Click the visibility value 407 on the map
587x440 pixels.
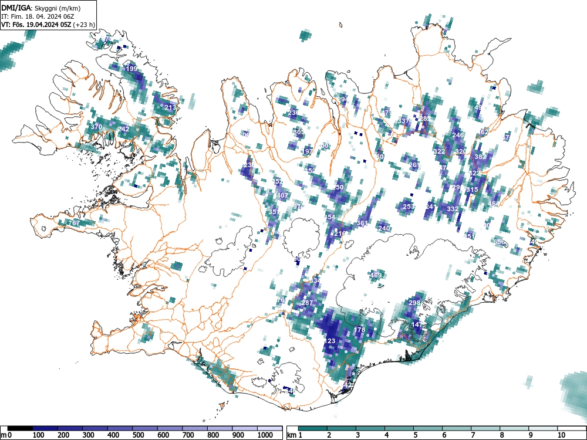click(283, 195)
